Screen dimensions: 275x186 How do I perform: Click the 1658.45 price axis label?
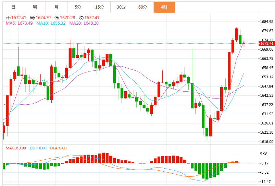pyautogui.click(x=266, y=68)
